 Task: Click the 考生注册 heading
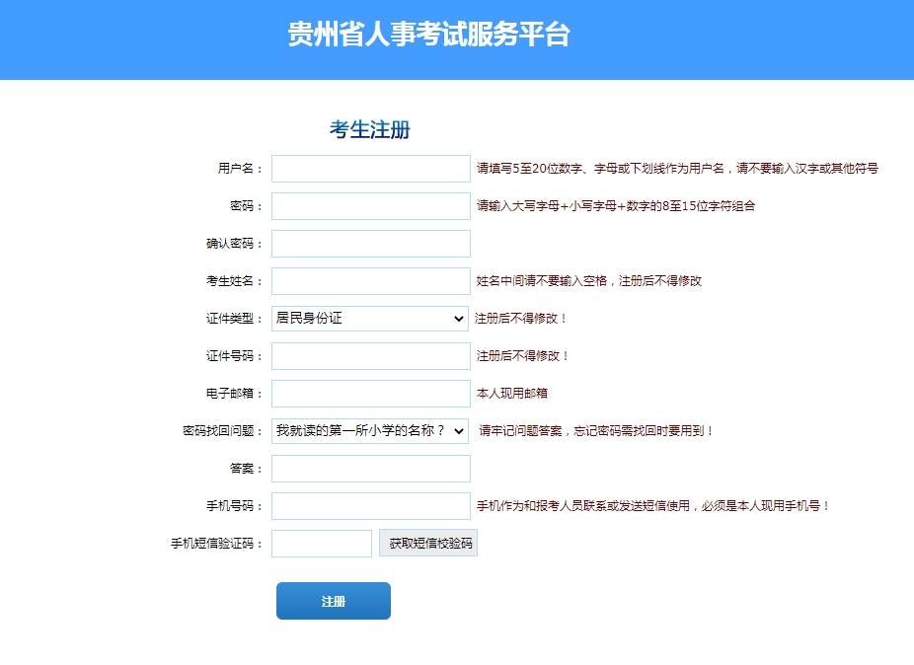[370, 129]
